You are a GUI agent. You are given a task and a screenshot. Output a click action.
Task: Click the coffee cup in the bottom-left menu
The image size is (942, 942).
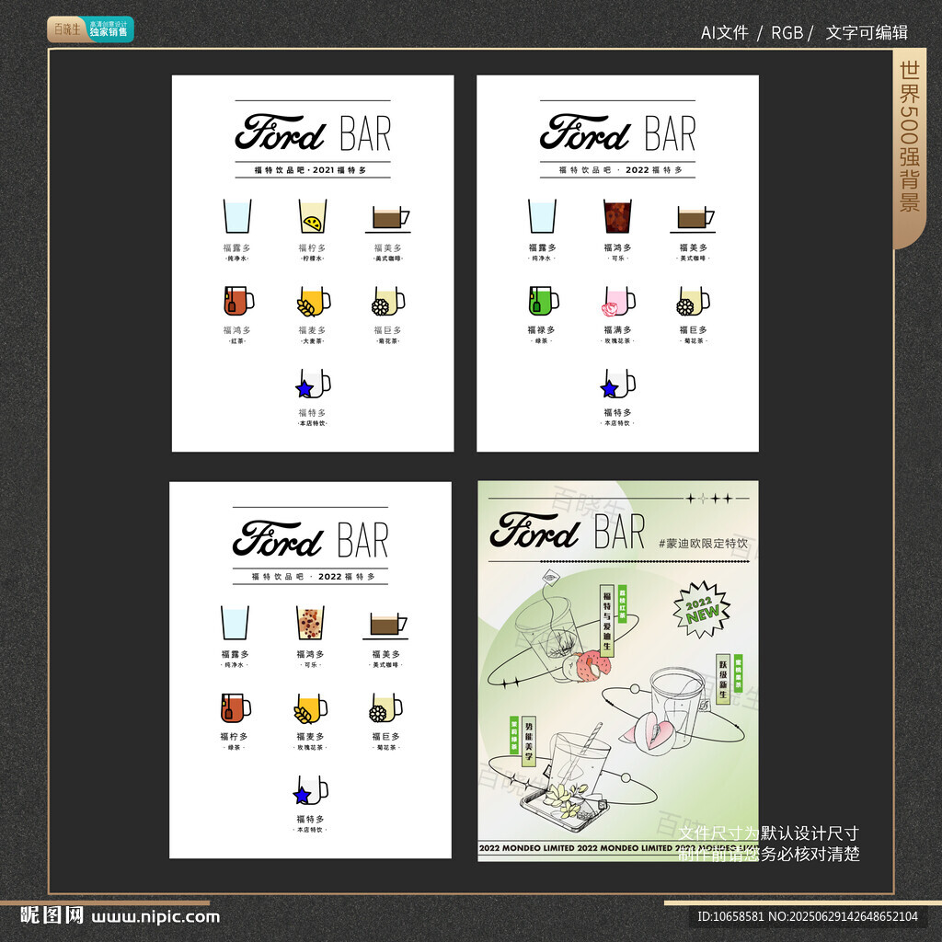385,626
